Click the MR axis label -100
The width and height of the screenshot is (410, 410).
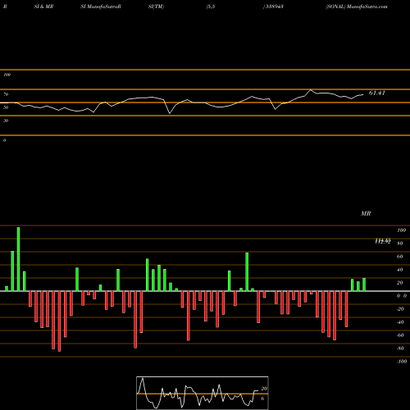coord(402,362)
